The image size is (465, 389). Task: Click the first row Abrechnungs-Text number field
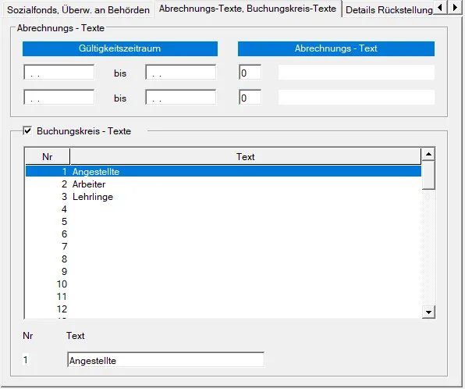coord(250,72)
